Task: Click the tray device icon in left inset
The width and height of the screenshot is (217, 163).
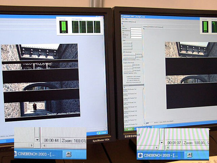Action: point(68,154)
